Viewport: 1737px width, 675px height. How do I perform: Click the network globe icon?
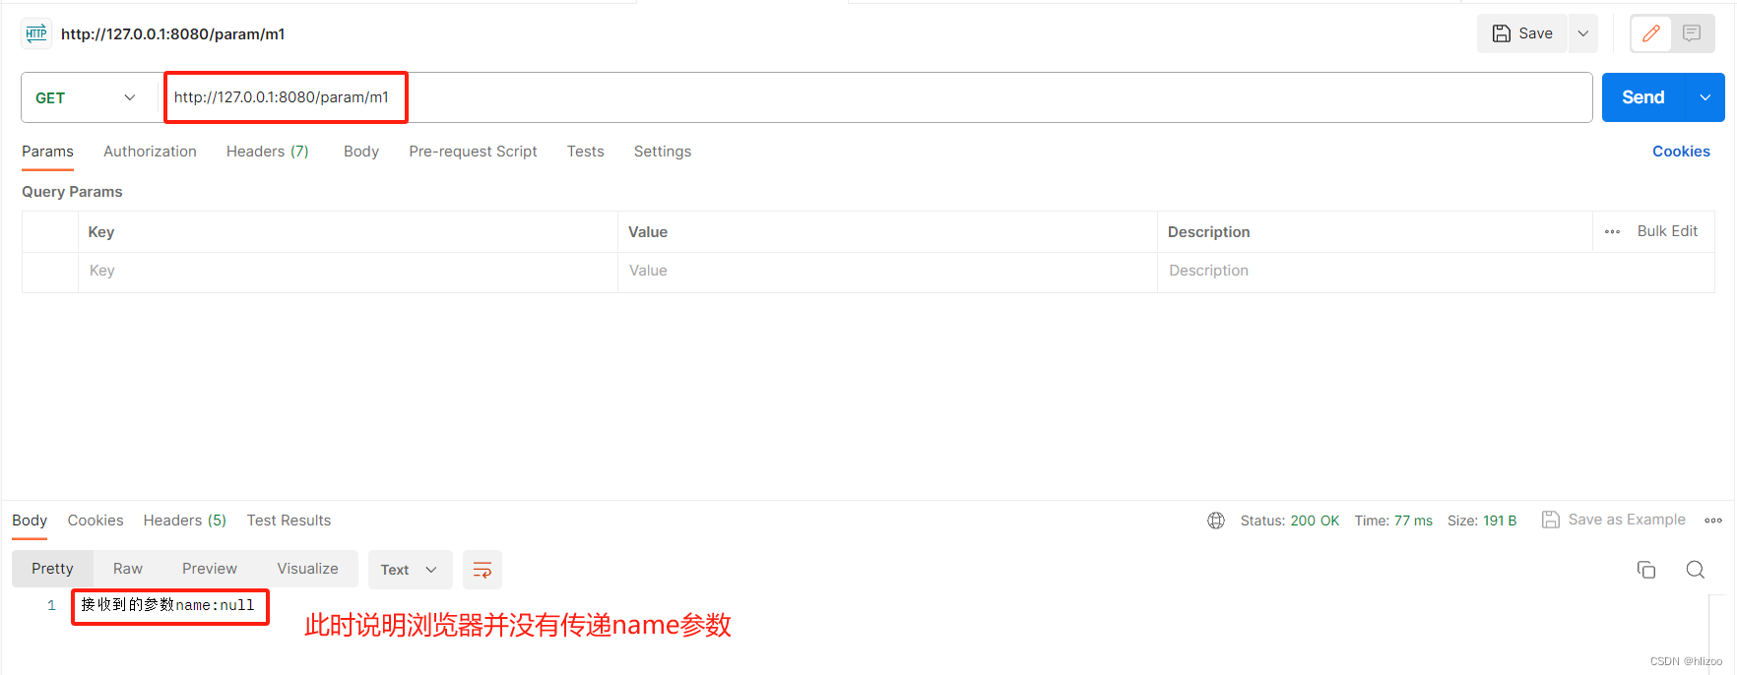click(1216, 521)
